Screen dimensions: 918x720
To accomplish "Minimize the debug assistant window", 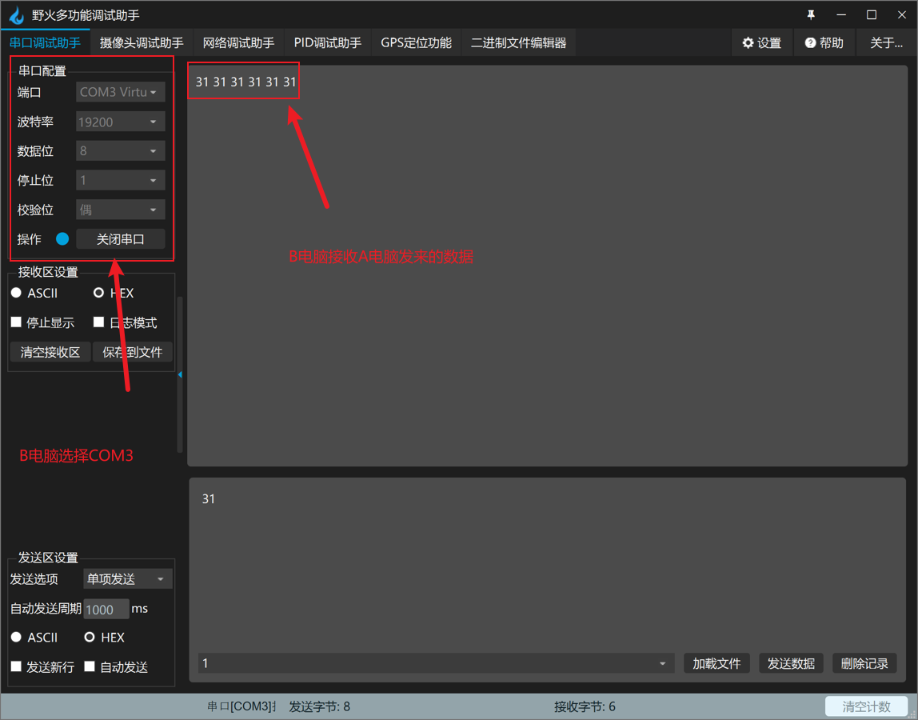I will click(x=841, y=14).
